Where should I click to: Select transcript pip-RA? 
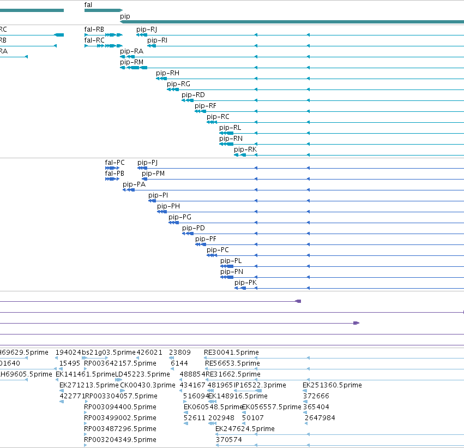(x=132, y=51)
